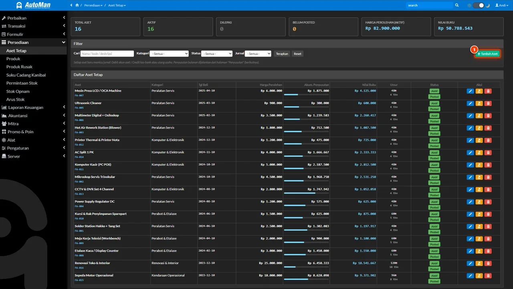Click the AutoMan logo
513x289 pixels.
tap(33, 5)
